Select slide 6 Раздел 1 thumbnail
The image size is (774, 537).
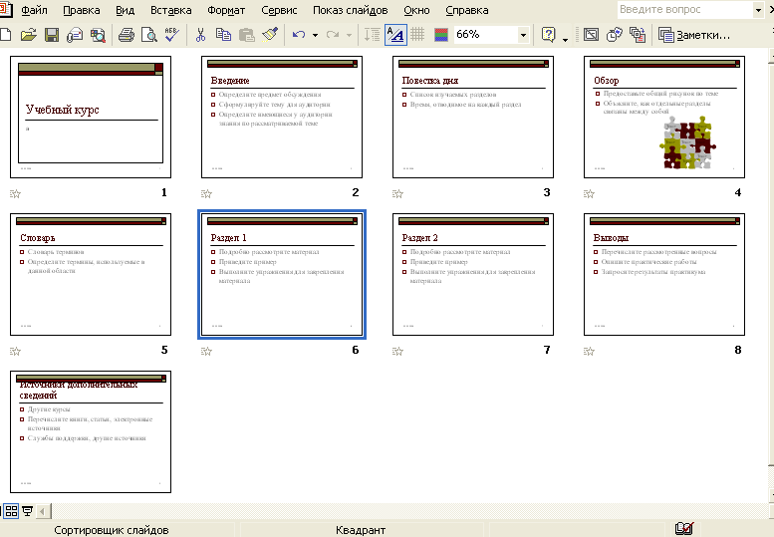282,274
